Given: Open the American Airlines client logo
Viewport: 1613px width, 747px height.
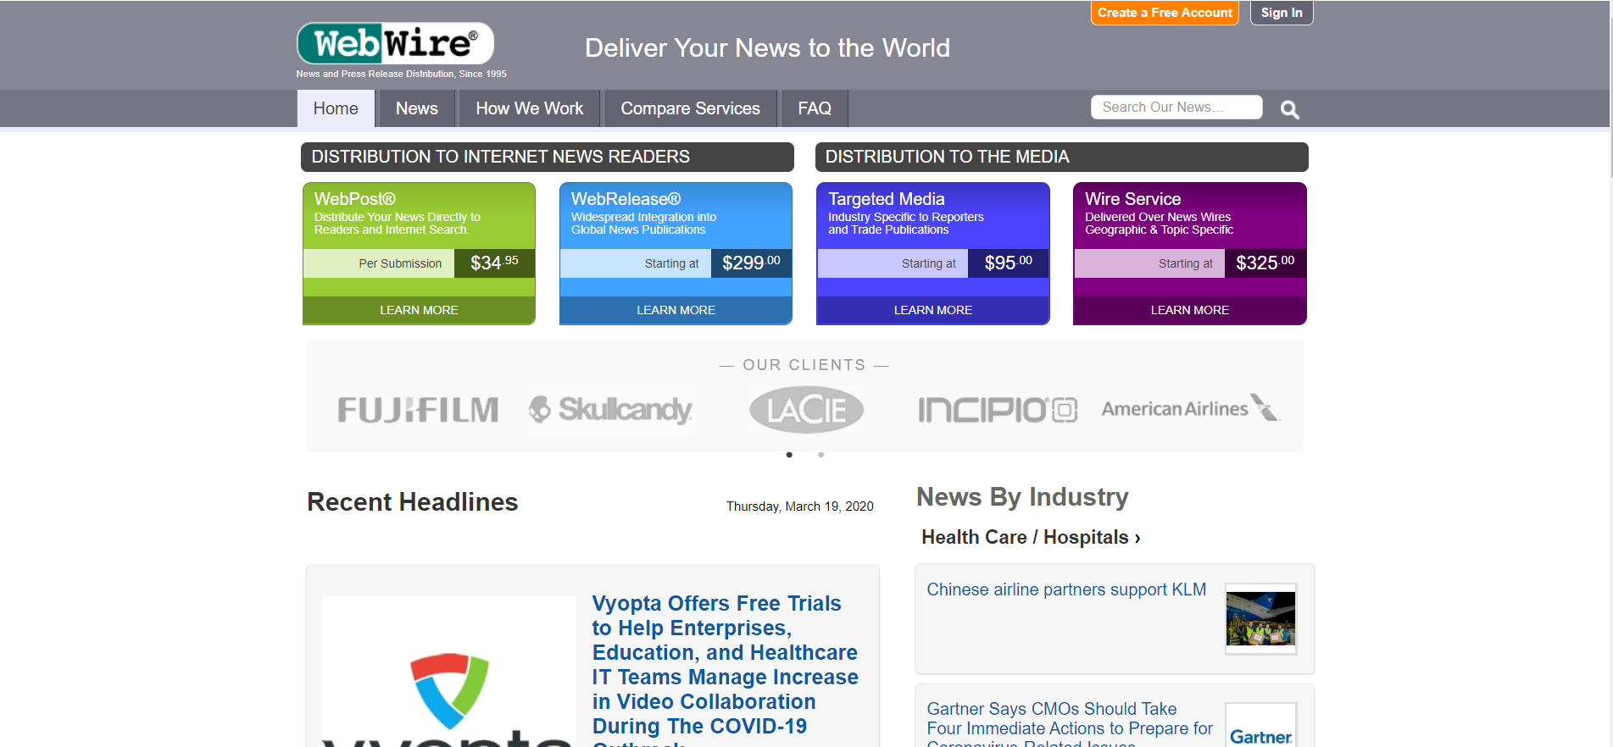Looking at the screenshot, I should pyautogui.click(x=1190, y=408).
